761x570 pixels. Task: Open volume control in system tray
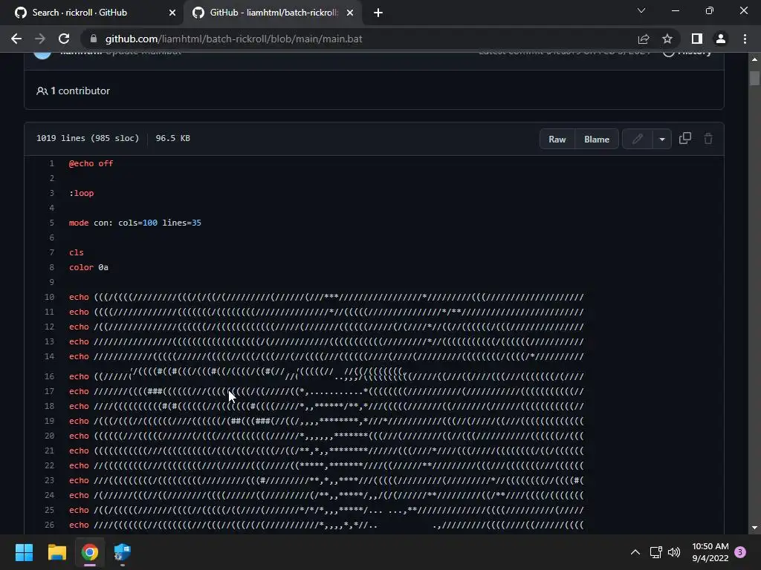click(x=674, y=552)
